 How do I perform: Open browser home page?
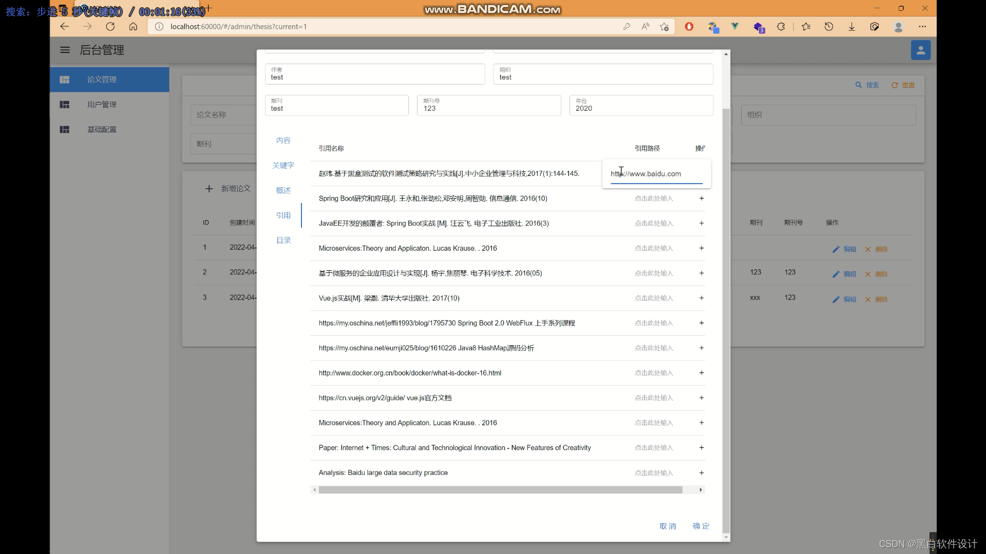[133, 27]
